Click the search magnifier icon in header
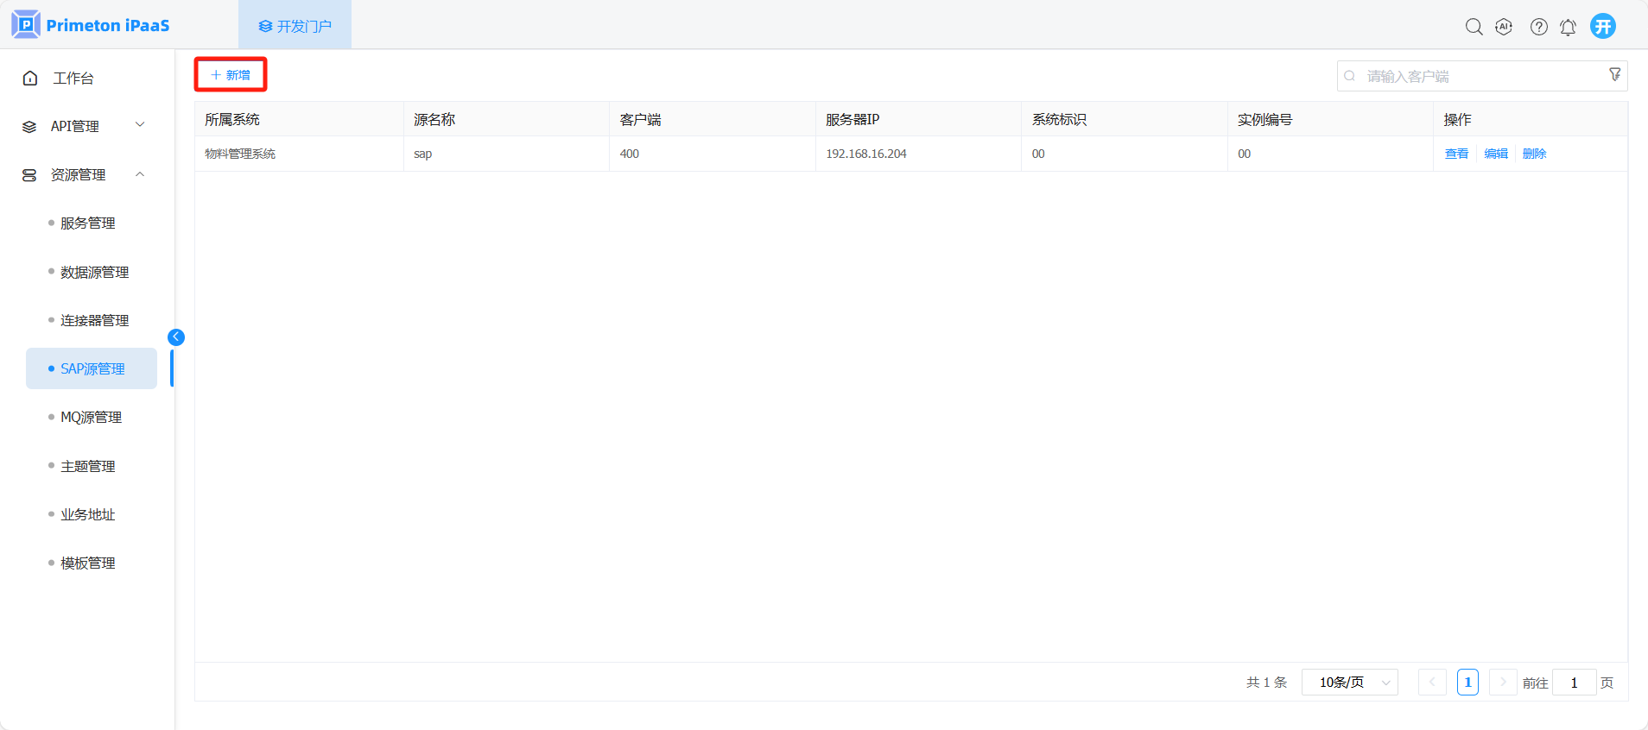The height and width of the screenshot is (730, 1648). [1474, 27]
